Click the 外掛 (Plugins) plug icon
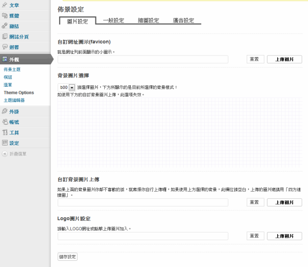The height and width of the screenshot is (267, 308). click(5, 111)
